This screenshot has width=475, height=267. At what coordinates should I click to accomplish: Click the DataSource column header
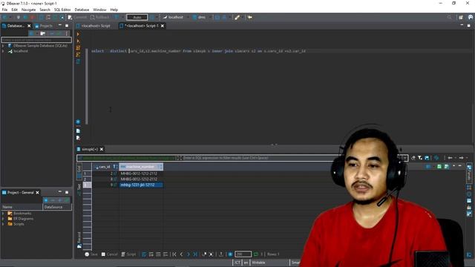tap(57, 207)
